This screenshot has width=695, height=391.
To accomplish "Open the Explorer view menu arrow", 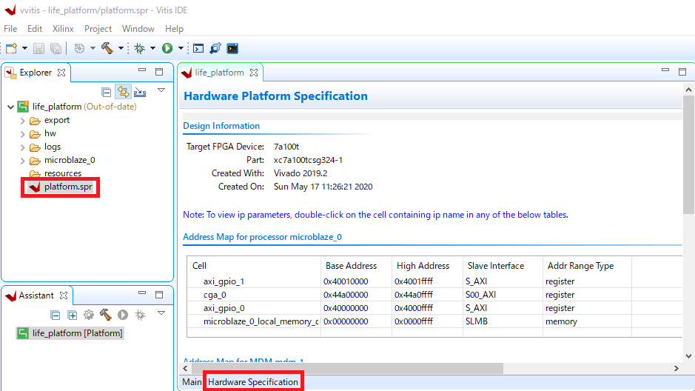I will (x=161, y=90).
